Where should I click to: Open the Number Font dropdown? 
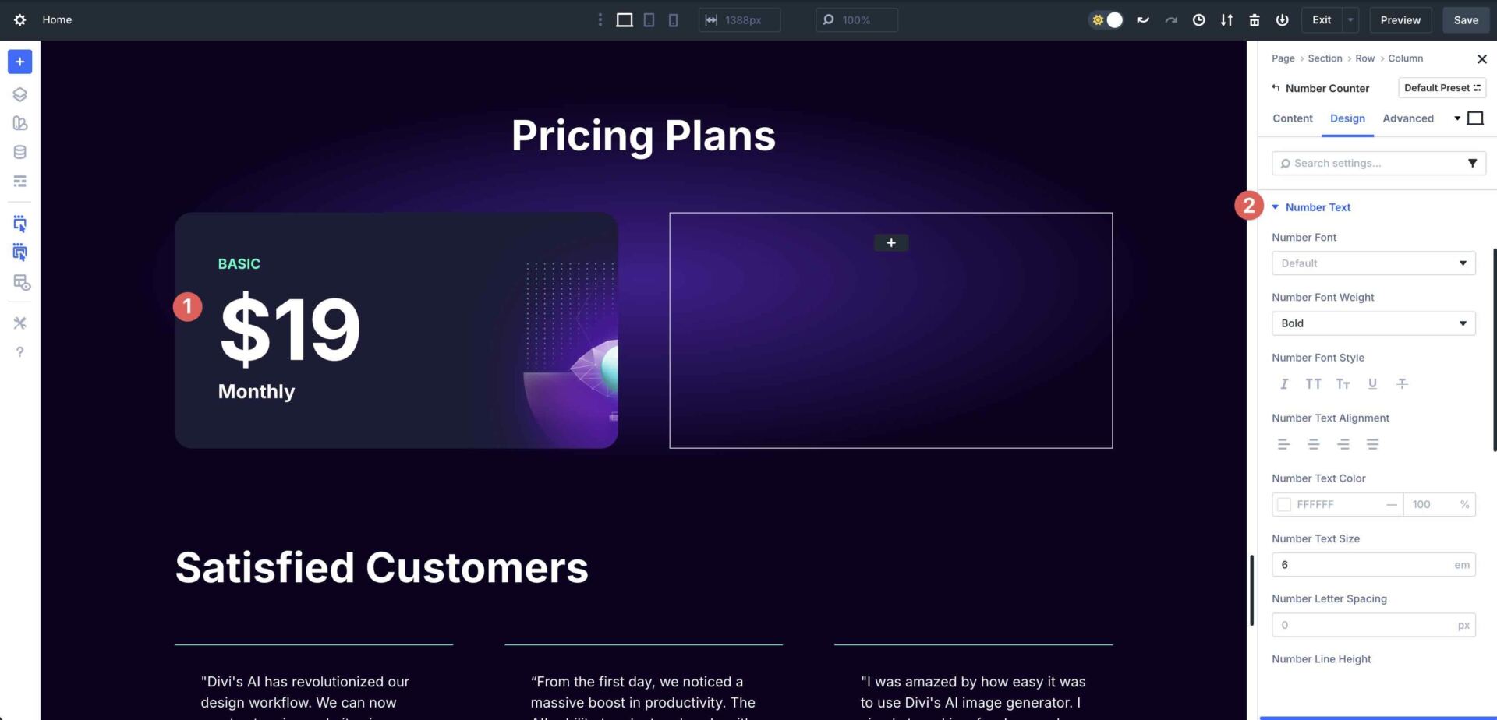(1373, 263)
